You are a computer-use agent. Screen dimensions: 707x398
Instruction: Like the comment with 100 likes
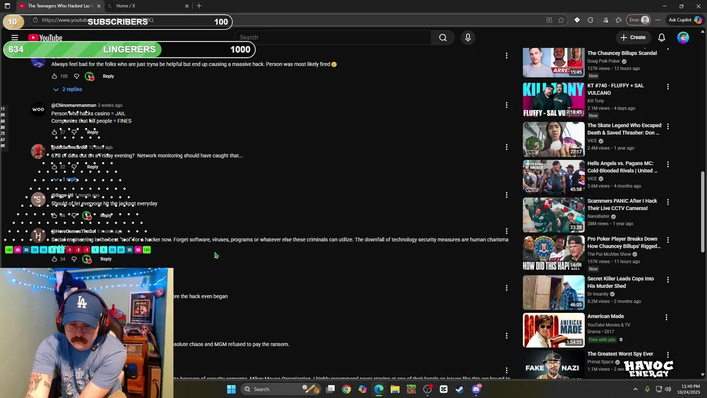point(54,76)
